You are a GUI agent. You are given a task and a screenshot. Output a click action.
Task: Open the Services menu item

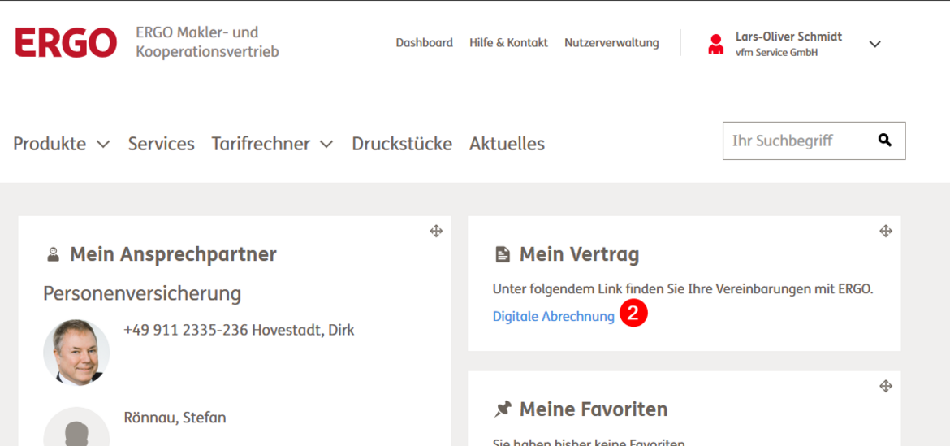point(161,145)
